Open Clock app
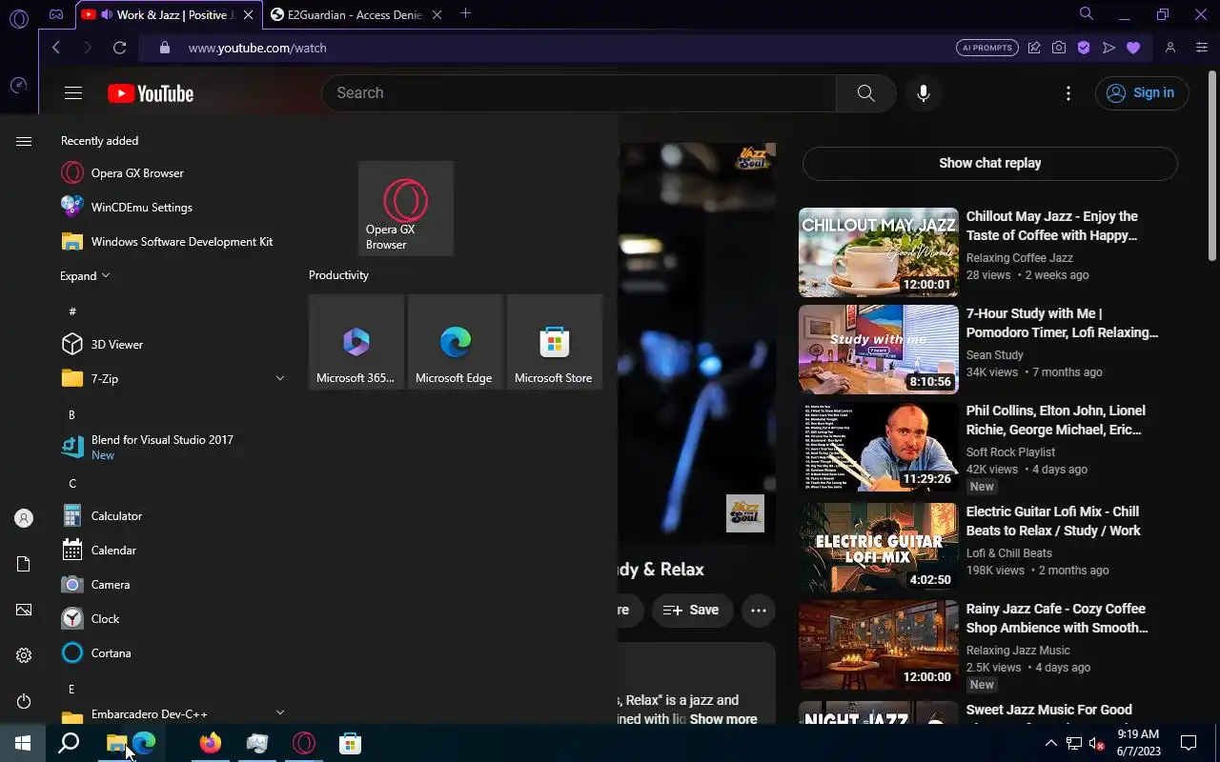 pyautogui.click(x=172, y=619)
